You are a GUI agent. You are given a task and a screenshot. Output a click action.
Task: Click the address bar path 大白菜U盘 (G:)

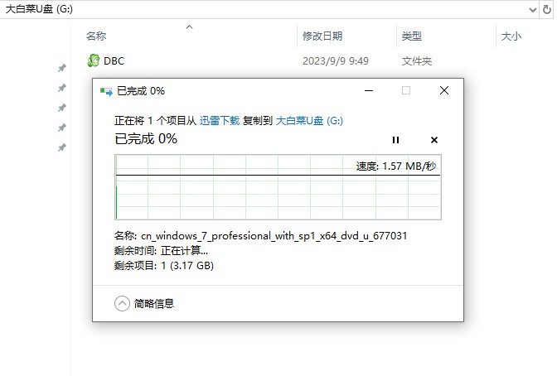(x=39, y=9)
